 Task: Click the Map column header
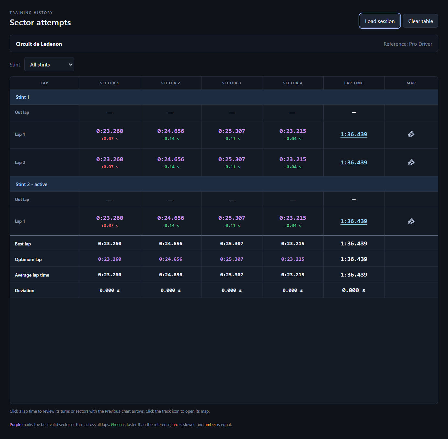411,83
